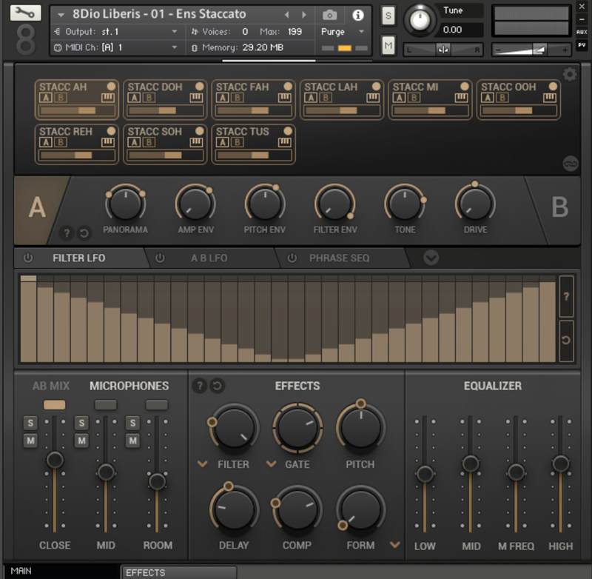Toggle the STACC AH enable dot

pos(111,86)
